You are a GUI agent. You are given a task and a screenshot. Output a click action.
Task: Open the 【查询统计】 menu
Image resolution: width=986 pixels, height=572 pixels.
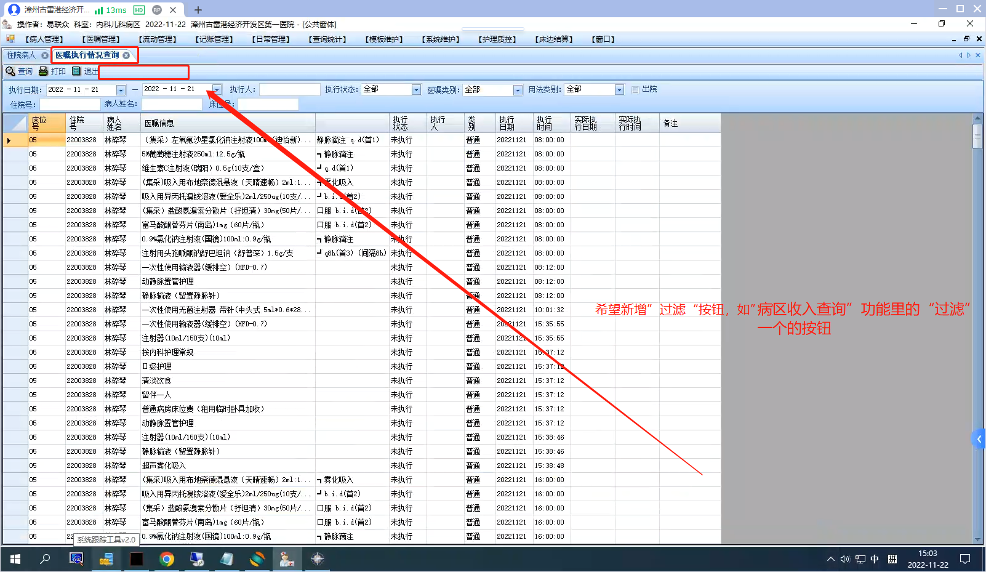pos(327,39)
